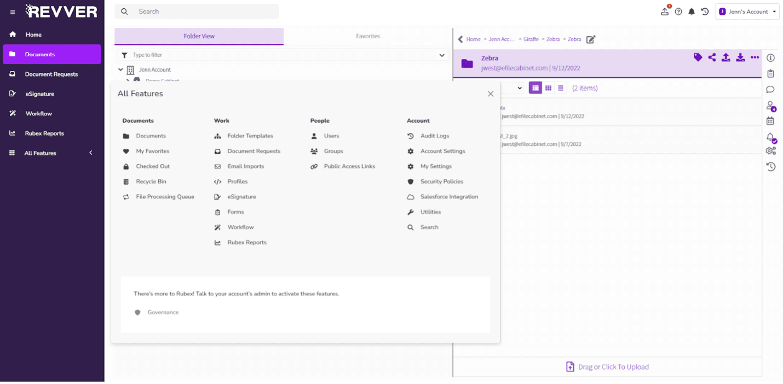Image resolution: width=783 pixels, height=384 pixels.
Task: Open the version history icon in the right sidebar
Action: coord(770,166)
